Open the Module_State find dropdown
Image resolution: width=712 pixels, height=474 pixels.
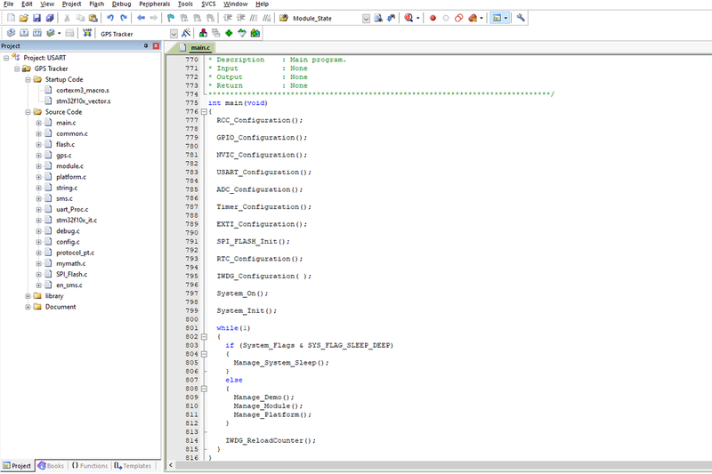coord(366,19)
